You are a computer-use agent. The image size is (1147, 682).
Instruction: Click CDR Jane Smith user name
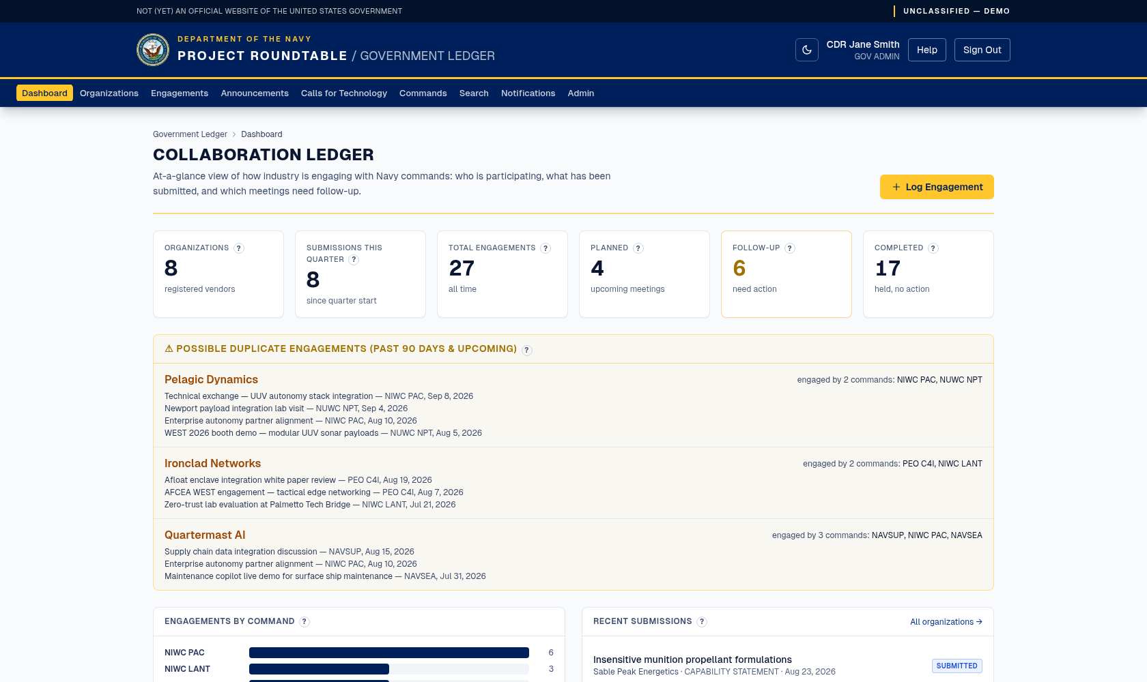click(x=863, y=44)
